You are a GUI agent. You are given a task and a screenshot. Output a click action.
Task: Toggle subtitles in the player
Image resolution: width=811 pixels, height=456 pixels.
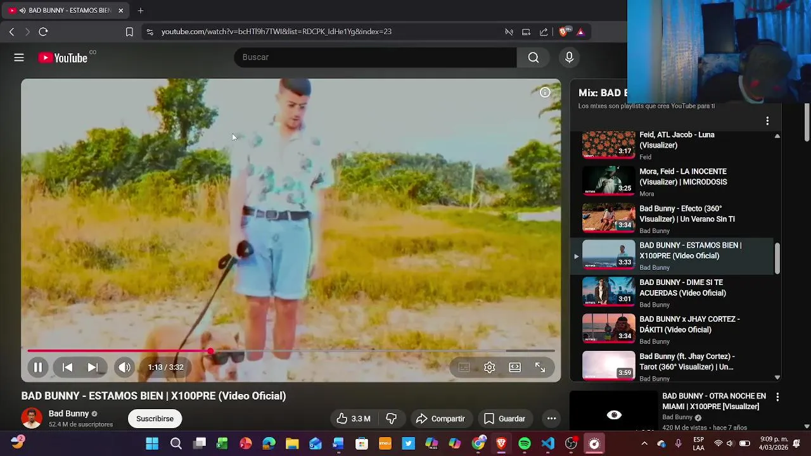pos(464,367)
